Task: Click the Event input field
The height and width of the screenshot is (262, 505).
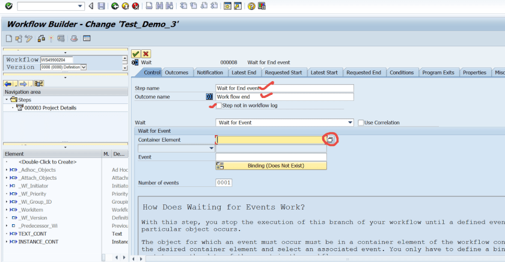Action: tap(271, 157)
